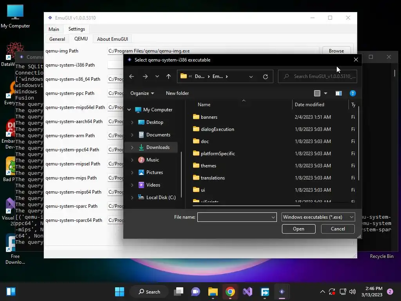Go forward in the file dialog
Screen dimensions: 401x301
pos(145,76)
